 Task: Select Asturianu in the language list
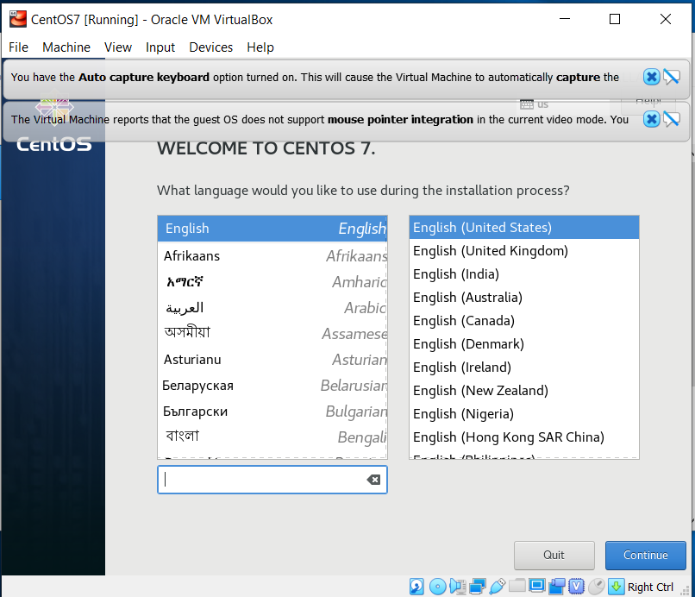[272, 360]
